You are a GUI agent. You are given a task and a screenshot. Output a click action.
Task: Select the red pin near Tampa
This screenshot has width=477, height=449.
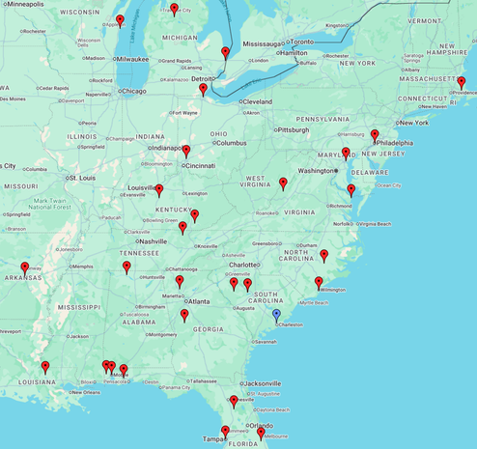pyautogui.click(x=225, y=432)
